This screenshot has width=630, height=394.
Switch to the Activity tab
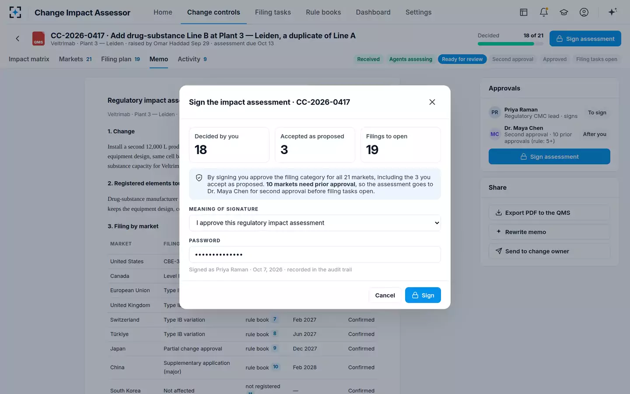pos(192,59)
